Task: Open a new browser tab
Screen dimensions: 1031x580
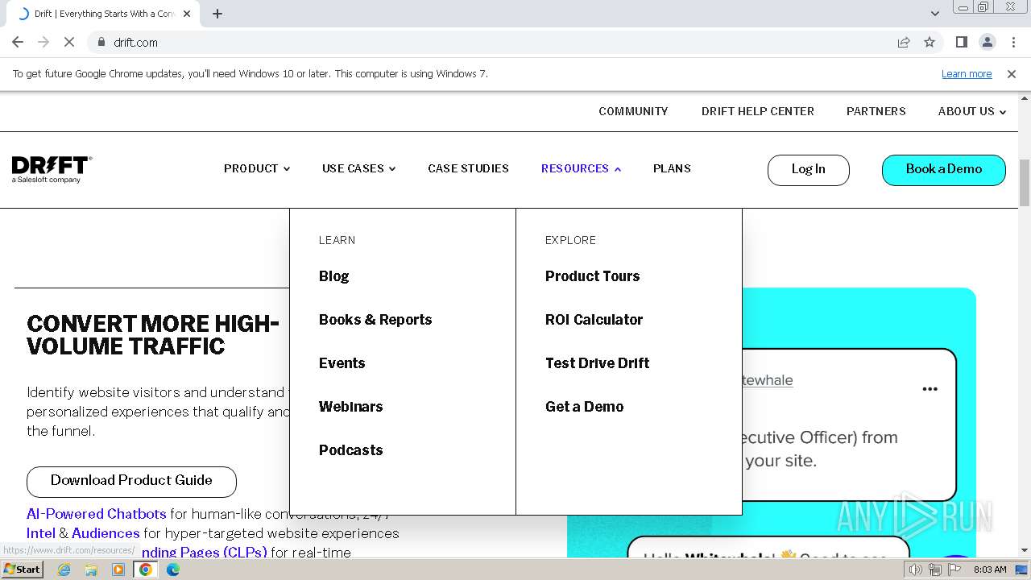Action: (x=217, y=14)
